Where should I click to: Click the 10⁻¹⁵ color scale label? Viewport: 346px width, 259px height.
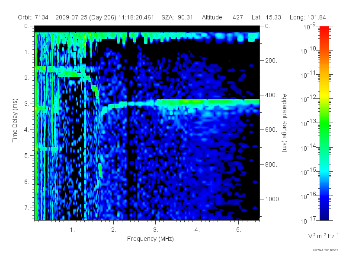309,172
